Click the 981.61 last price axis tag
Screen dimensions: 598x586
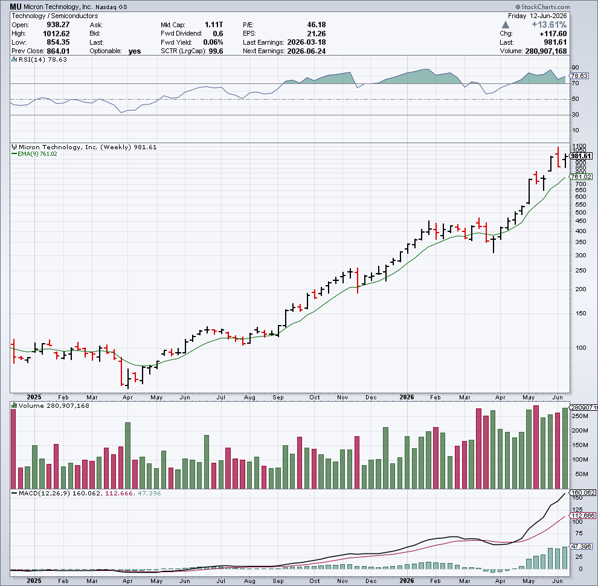(x=581, y=156)
